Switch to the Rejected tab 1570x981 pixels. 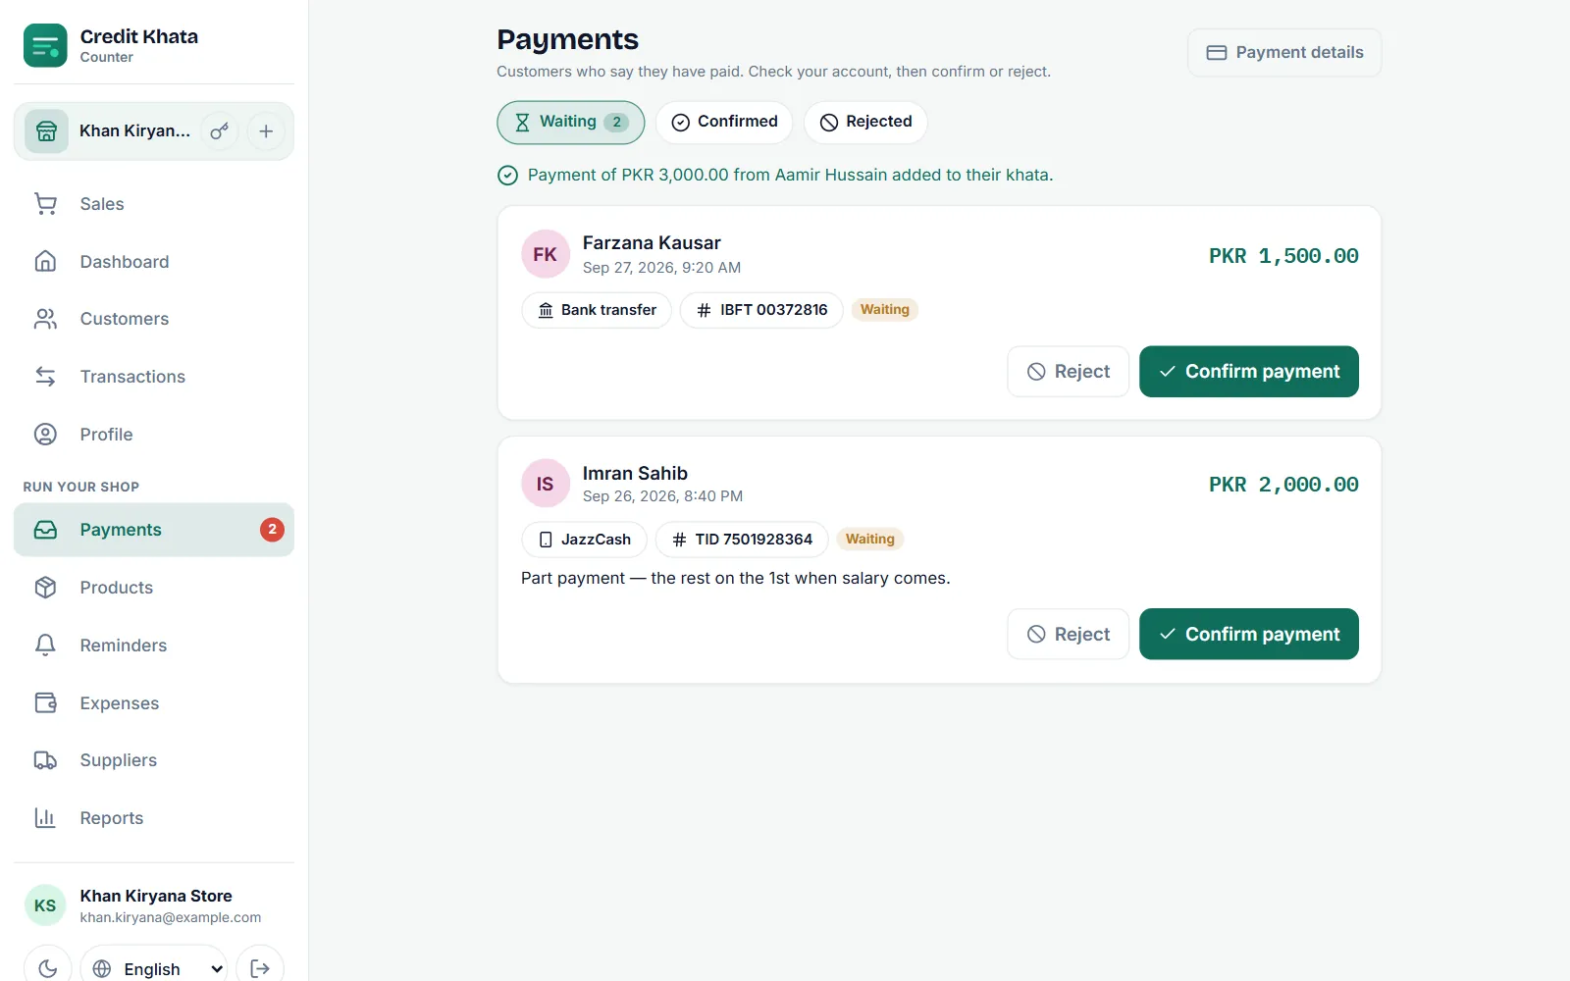point(865,123)
